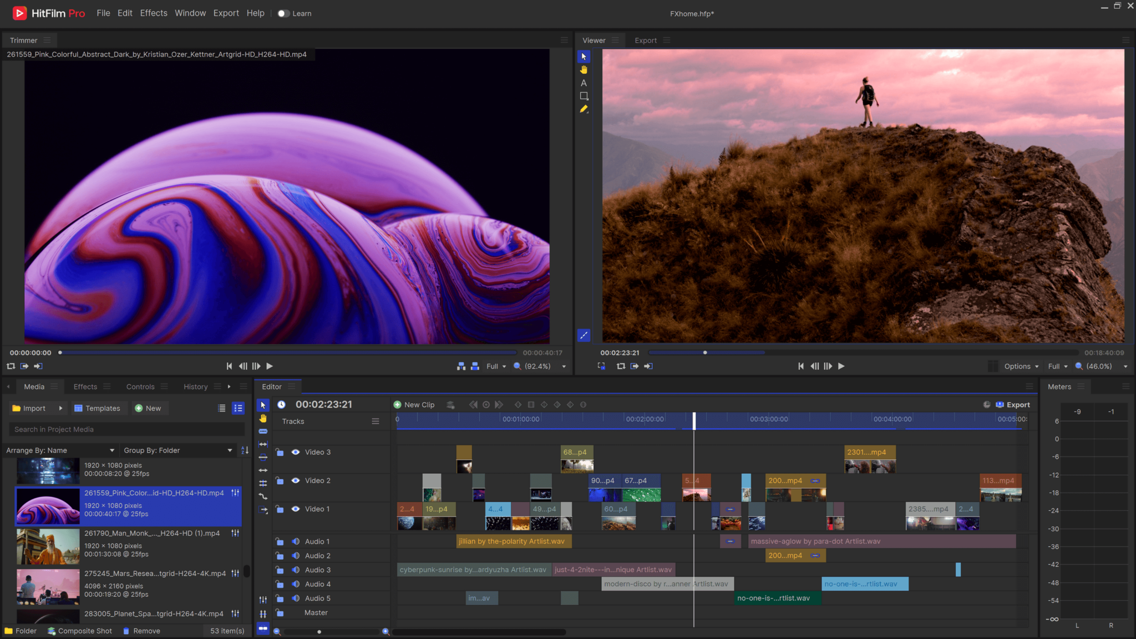This screenshot has width=1136, height=639.
Task: Select the 261790_Man_Monk video thumbnail
Action: (48, 546)
